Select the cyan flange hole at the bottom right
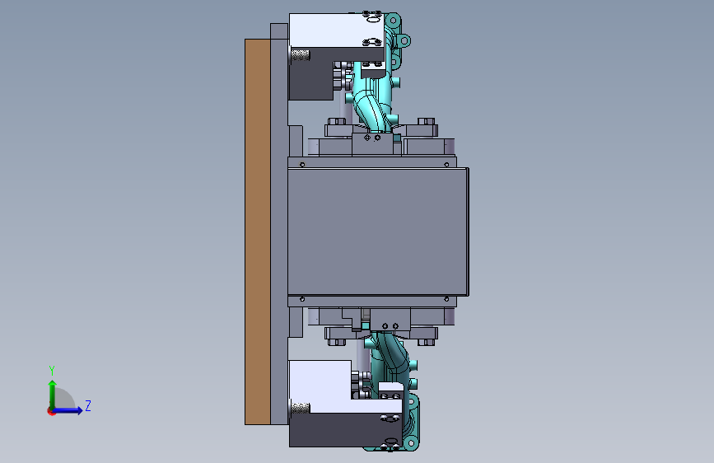This screenshot has height=463, width=714. coord(411,442)
